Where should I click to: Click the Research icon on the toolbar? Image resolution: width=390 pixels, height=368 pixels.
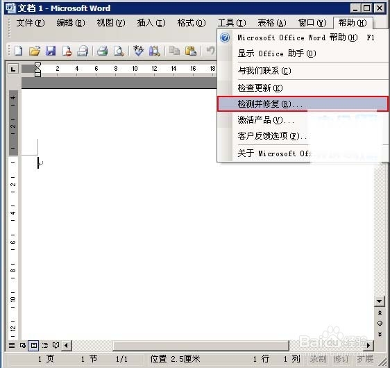154,51
